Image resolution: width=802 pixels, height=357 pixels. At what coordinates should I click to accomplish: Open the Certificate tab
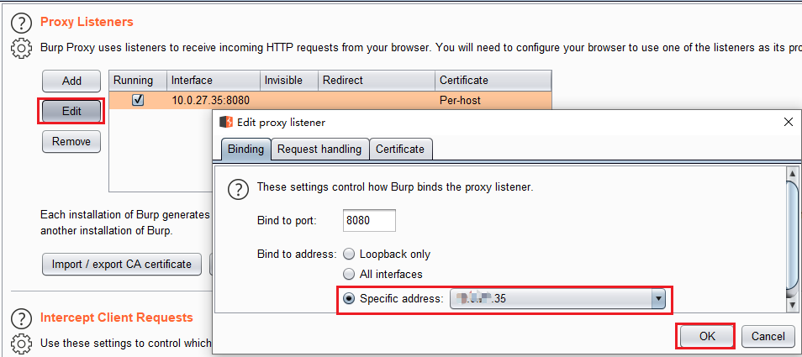[400, 150]
